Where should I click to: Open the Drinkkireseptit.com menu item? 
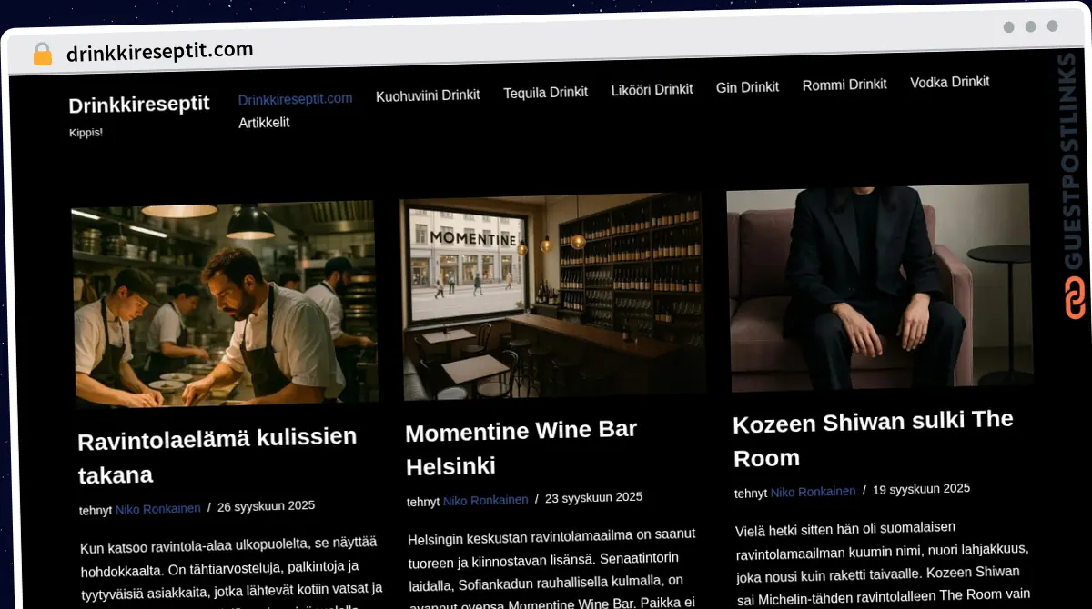click(295, 99)
